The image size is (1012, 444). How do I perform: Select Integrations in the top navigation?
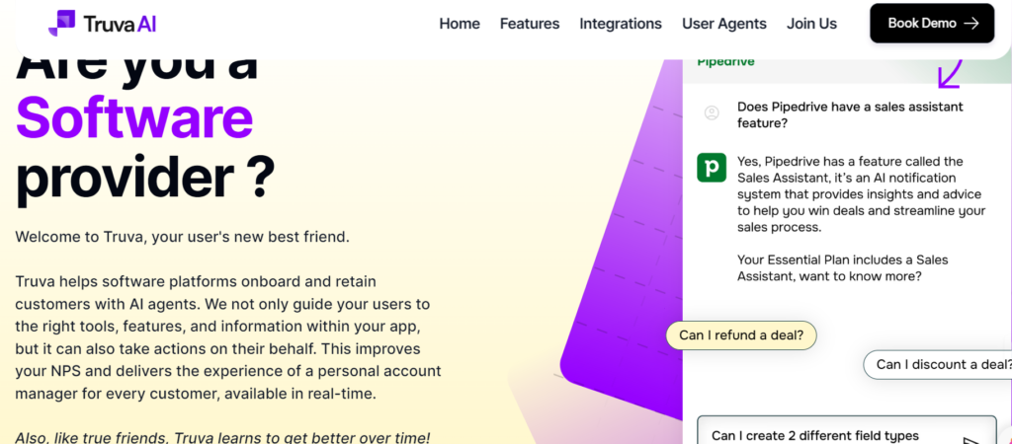click(x=621, y=24)
